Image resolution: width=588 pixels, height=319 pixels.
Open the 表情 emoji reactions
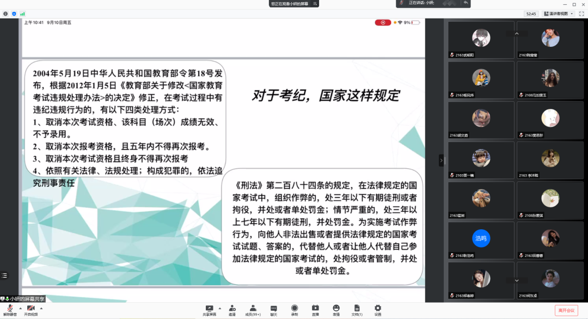tap(336, 309)
